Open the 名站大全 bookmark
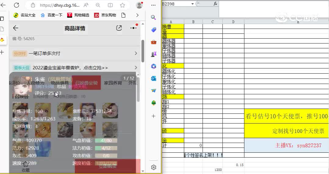The width and height of the screenshot is (329, 174). point(24,15)
